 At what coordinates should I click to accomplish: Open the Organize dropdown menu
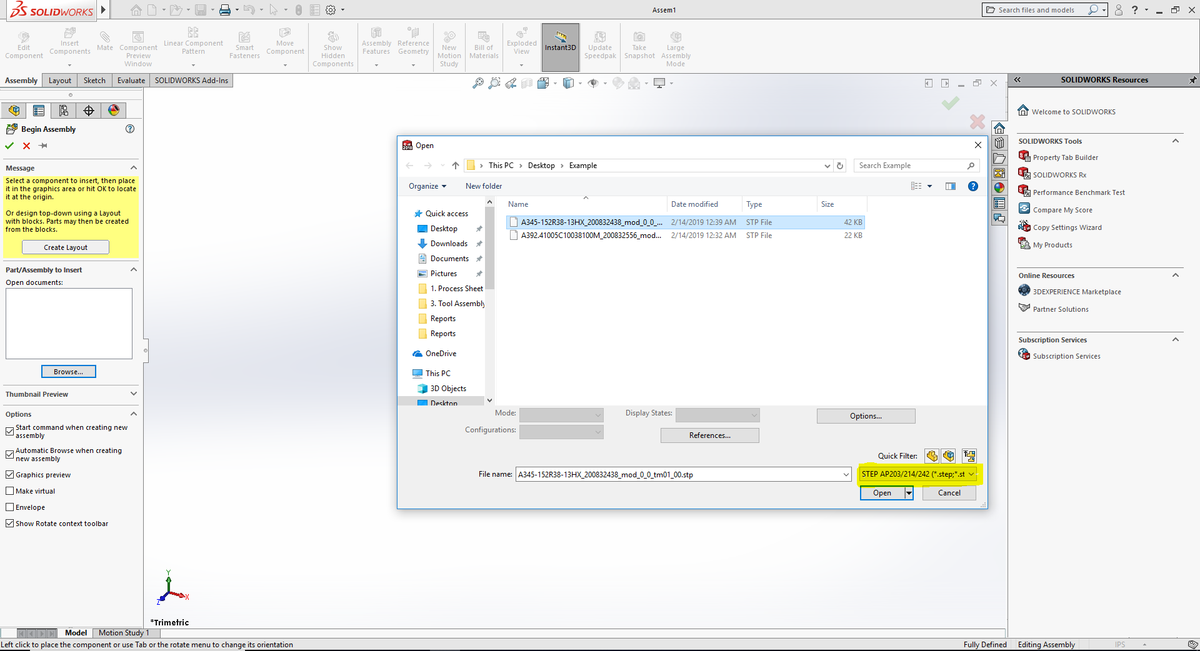click(427, 186)
